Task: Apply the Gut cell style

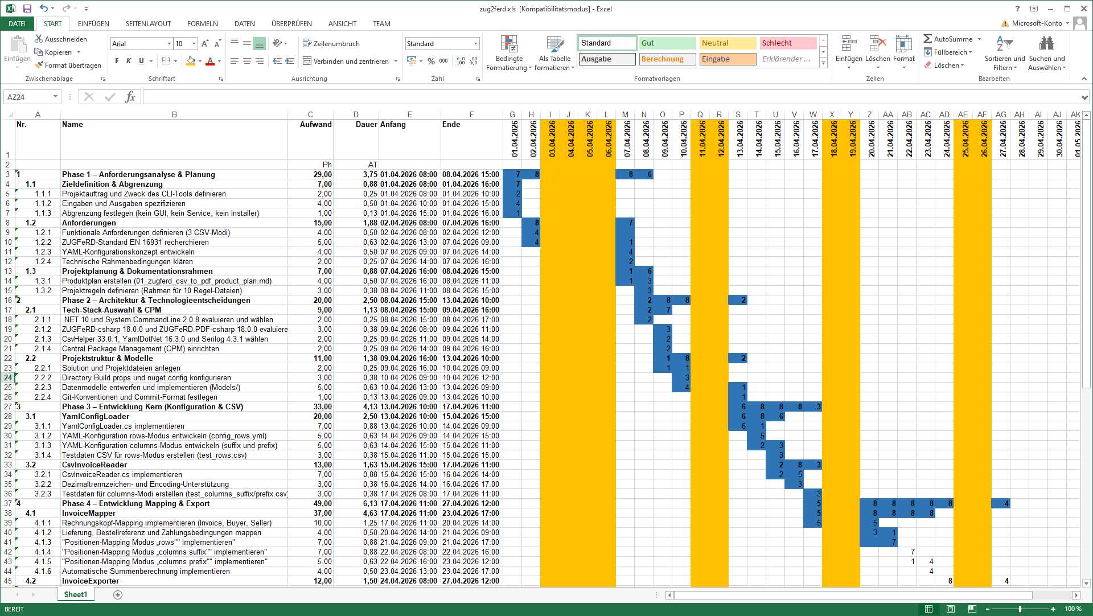Action: (x=667, y=43)
